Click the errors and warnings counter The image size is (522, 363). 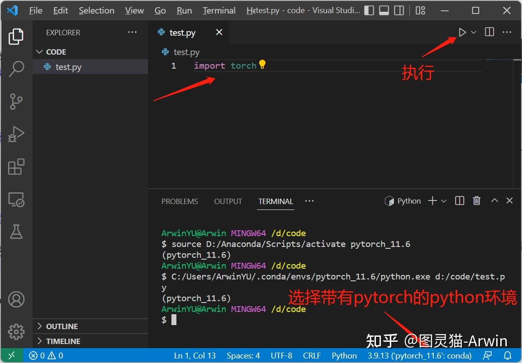click(x=45, y=355)
